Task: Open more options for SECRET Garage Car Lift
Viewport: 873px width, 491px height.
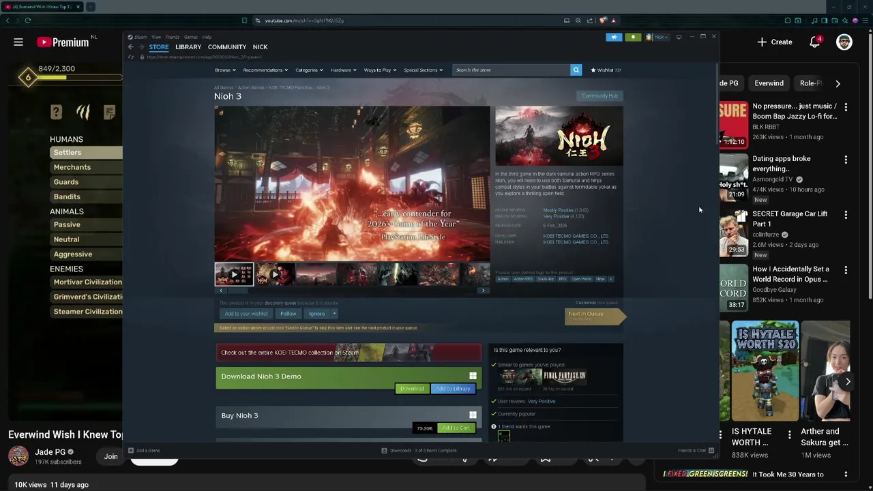Action: click(846, 215)
